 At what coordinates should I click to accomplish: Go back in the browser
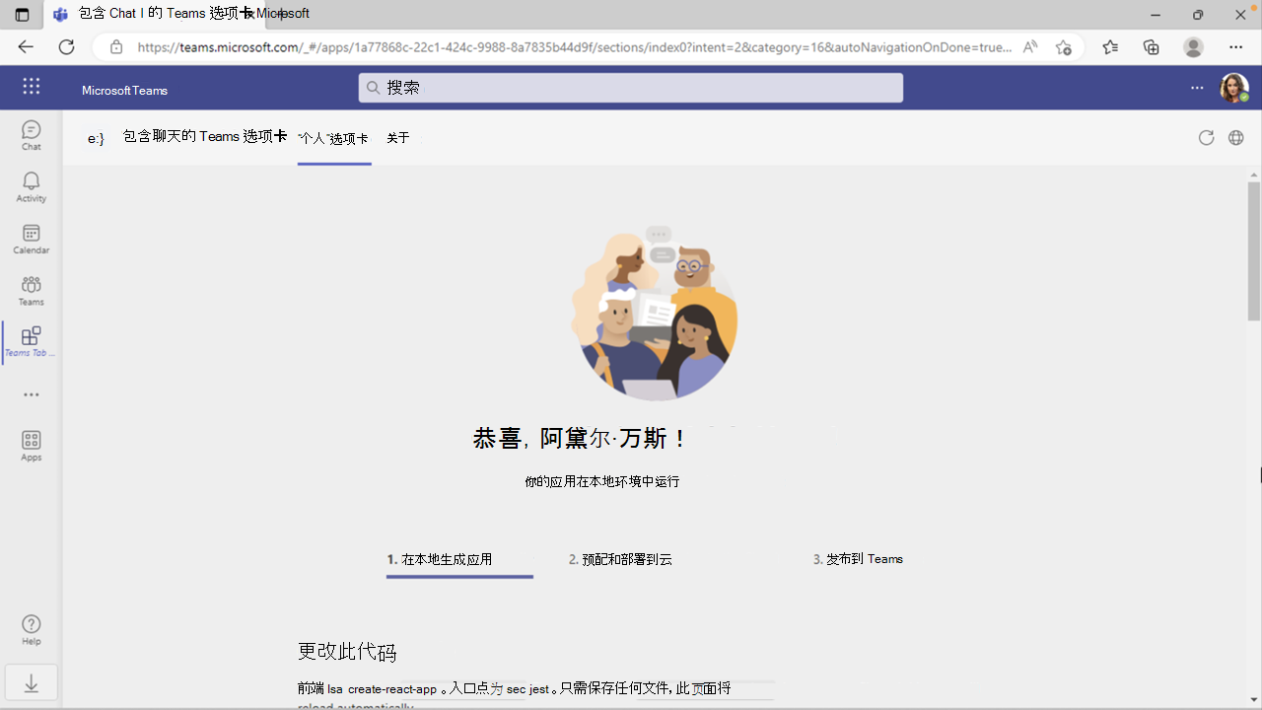(x=26, y=47)
